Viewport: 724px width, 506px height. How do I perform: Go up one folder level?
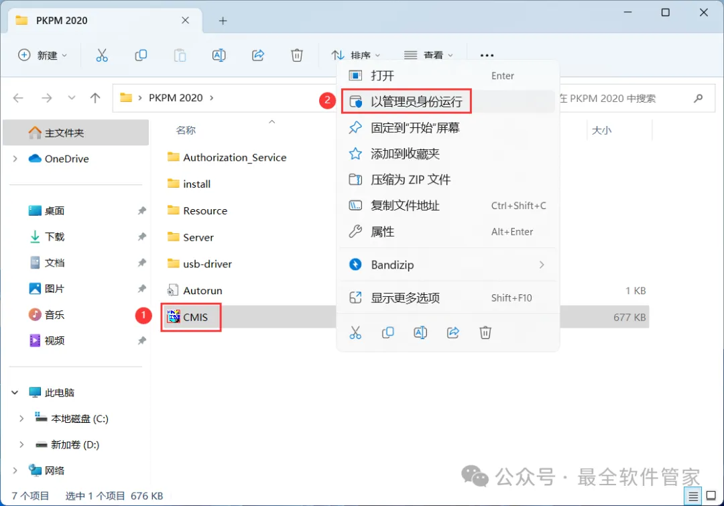(95, 98)
